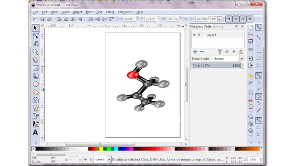Expand more tools in toolbox
The image size is (296, 166).
(36, 143)
